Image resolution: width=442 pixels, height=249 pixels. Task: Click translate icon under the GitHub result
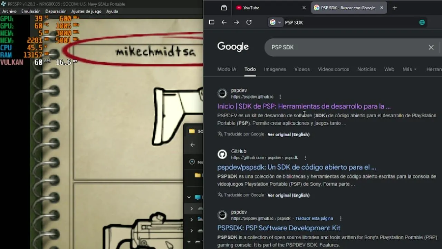click(x=220, y=195)
